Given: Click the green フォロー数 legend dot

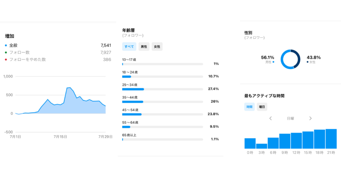Looking at the screenshot, I should (6, 52).
